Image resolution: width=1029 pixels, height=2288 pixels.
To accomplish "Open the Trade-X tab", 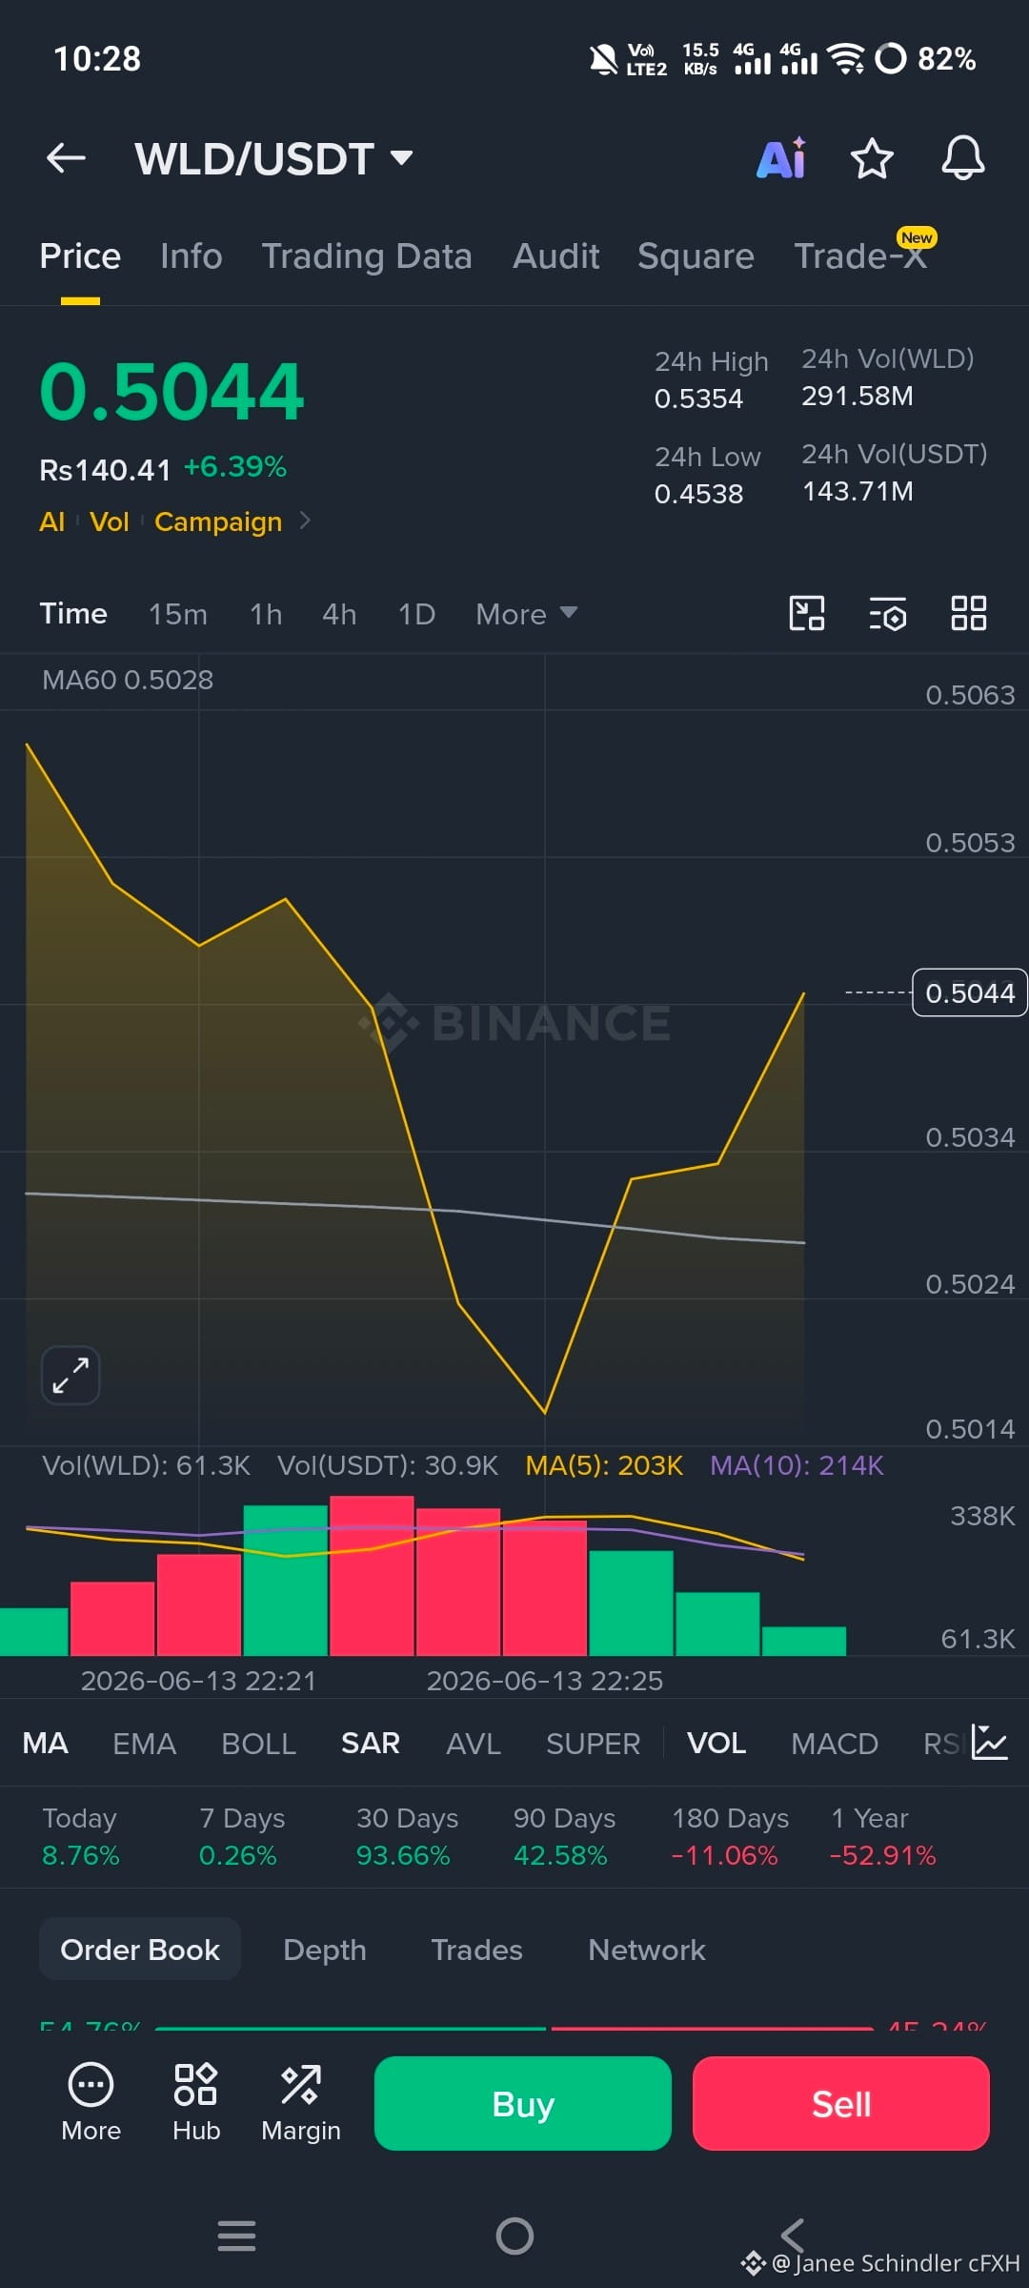I will [860, 255].
